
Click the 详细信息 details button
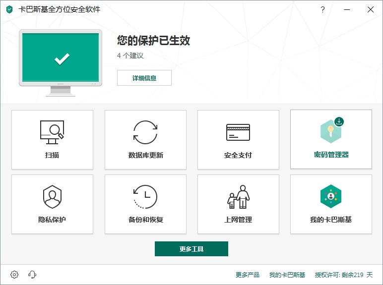144,78
